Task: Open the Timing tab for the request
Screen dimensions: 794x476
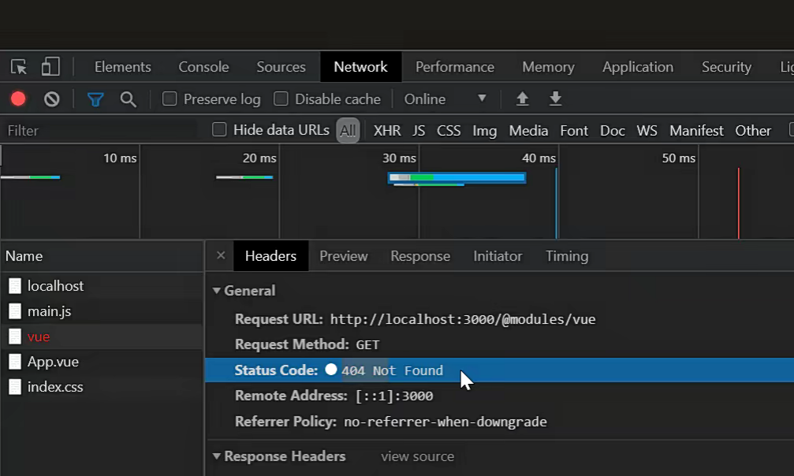Action: 566,256
